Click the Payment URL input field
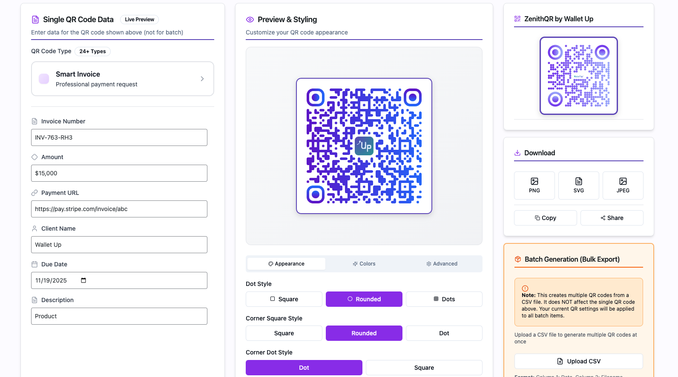The image size is (678, 377). pyautogui.click(x=119, y=209)
